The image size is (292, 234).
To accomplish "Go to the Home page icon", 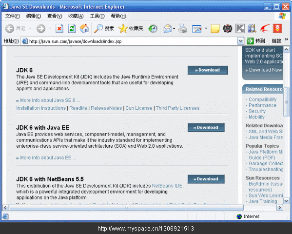I will coord(84,28).
